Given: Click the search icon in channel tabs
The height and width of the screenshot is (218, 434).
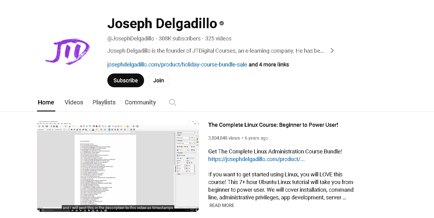Looking at the screenshot, I should (172, 103).
